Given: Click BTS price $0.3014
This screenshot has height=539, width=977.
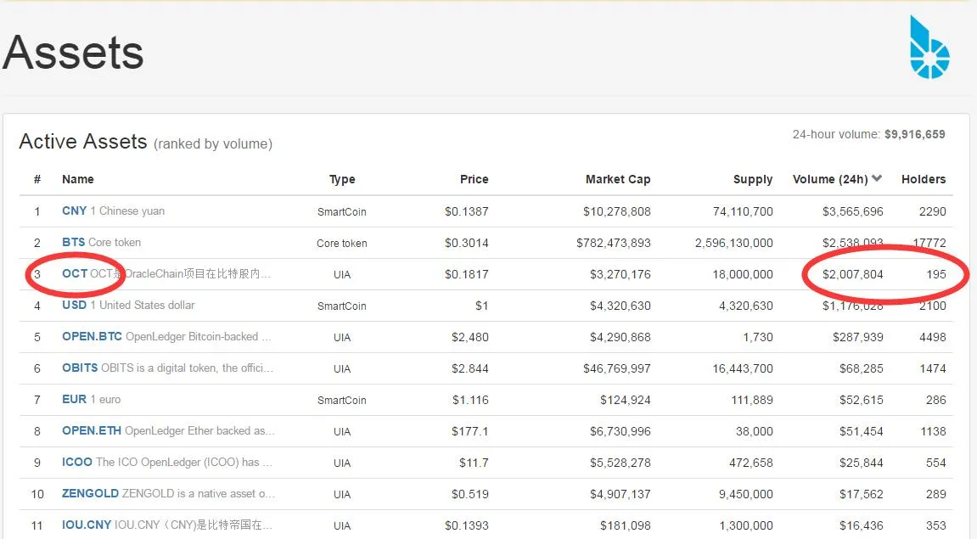Looking at the screenshot, I should [x=467, y=243].
